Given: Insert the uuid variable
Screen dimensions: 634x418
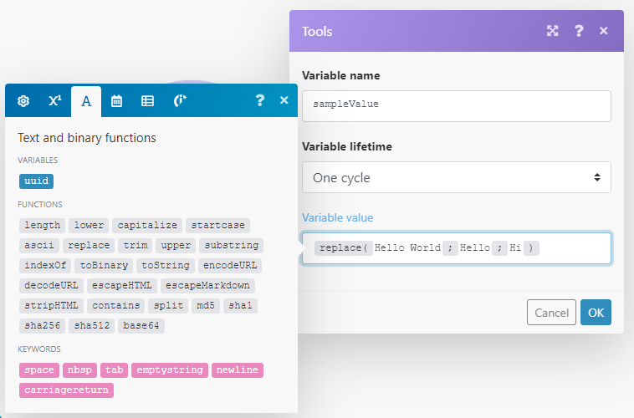Looking at the screenshot, I should pyautogui.click(x=37, y=181).
